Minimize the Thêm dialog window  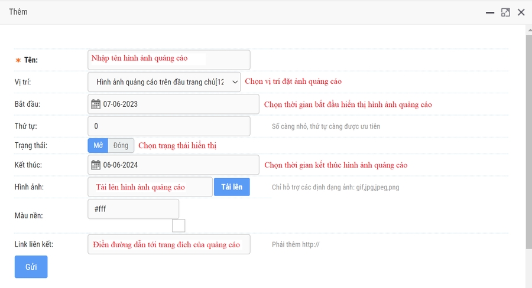pos(490,12)
